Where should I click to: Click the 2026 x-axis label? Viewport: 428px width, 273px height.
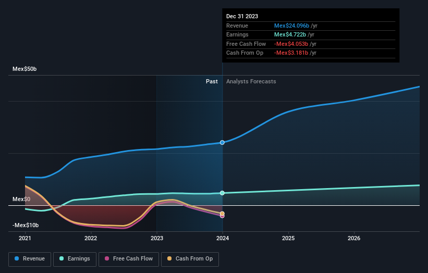(x=354, y=239)
